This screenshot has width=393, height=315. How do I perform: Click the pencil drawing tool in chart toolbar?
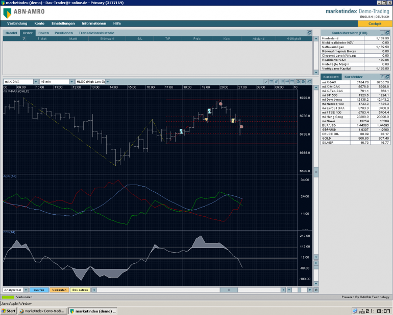pos(266,82)
